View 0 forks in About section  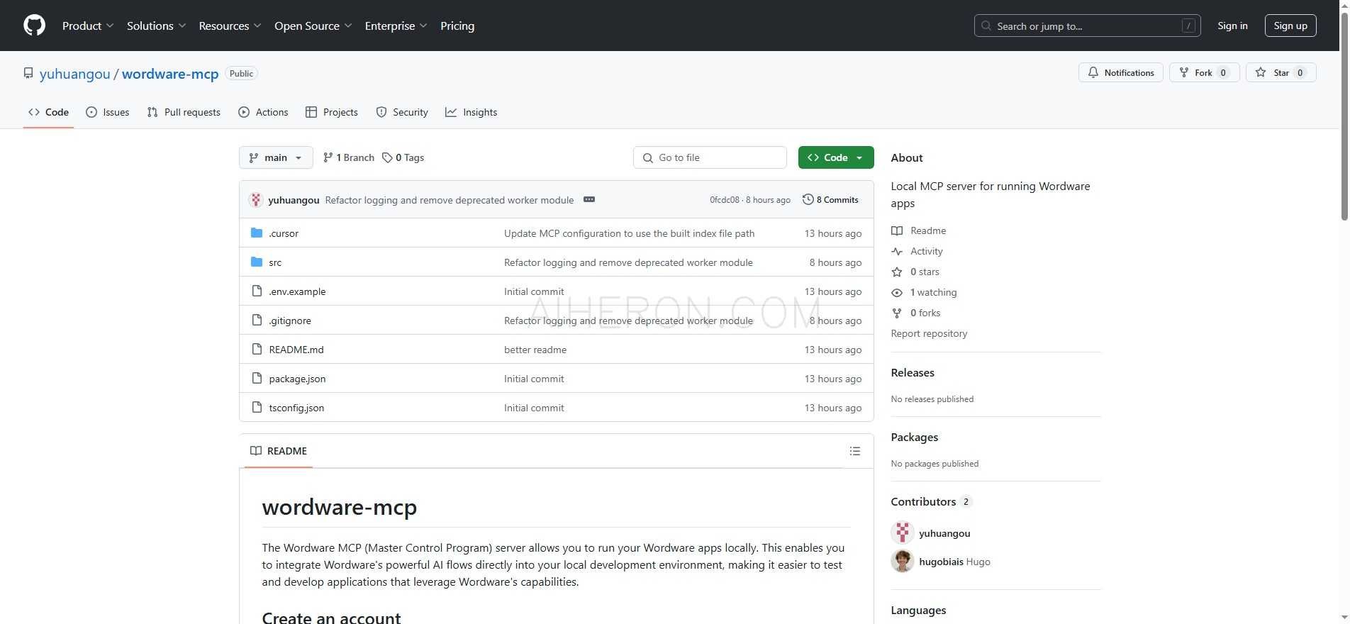(x=925, y=313)
